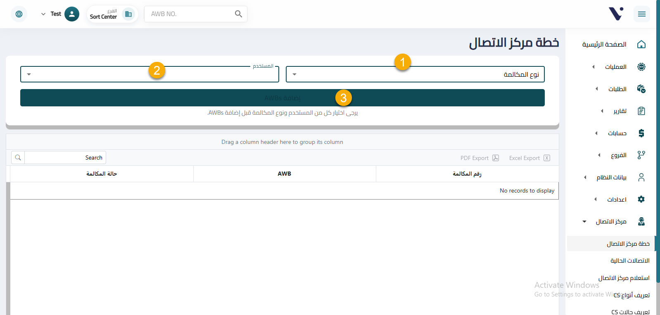Click the AWB search magnifier icon

(238, 14)
